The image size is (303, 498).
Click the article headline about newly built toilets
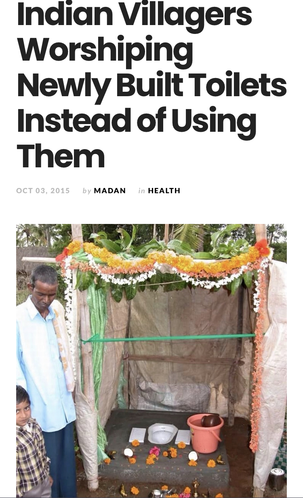(x=151, y=85)
